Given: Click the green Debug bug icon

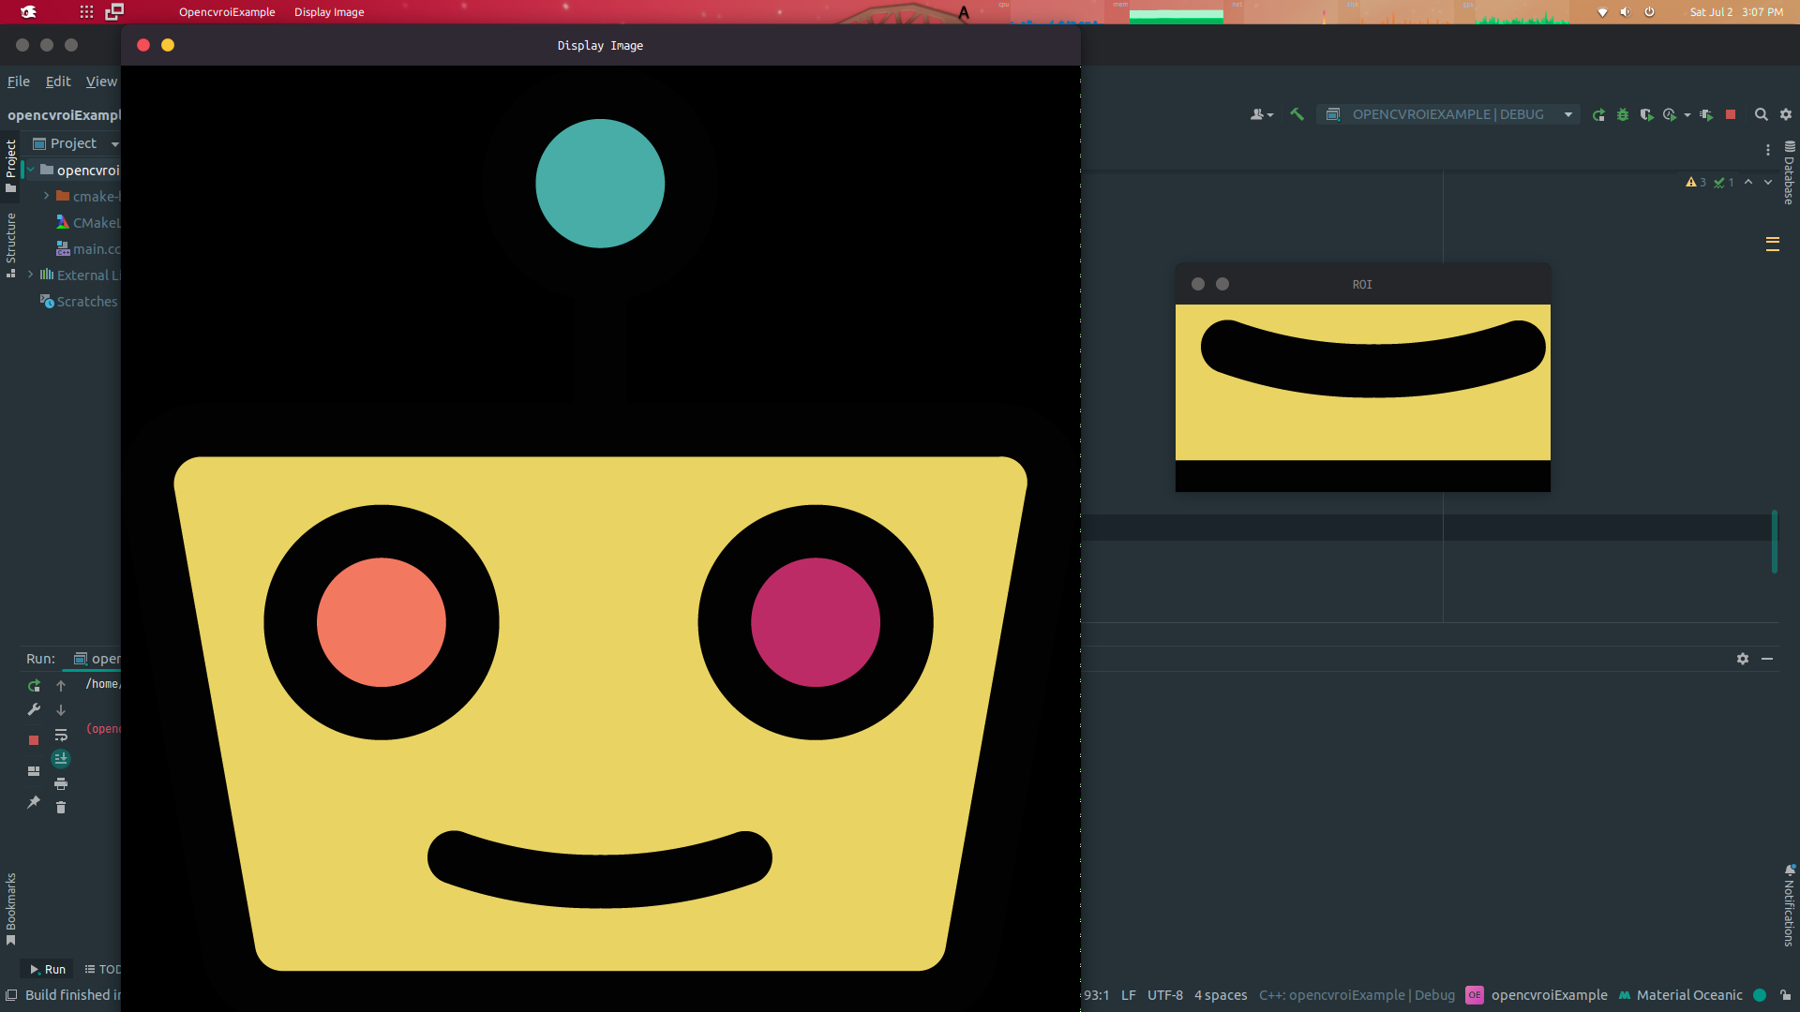Looking at the screenshot, I should click(x=1622, y=114).
